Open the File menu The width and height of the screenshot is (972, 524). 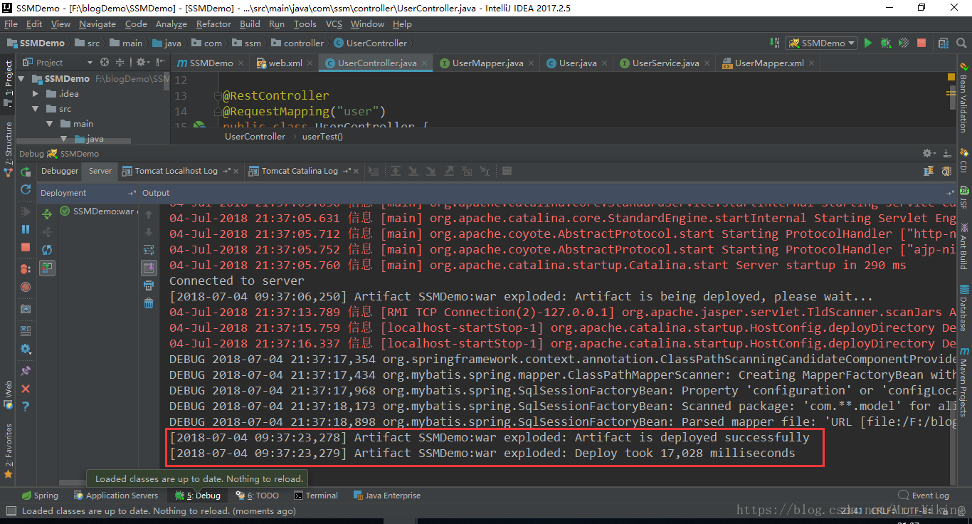coord(11,24)
